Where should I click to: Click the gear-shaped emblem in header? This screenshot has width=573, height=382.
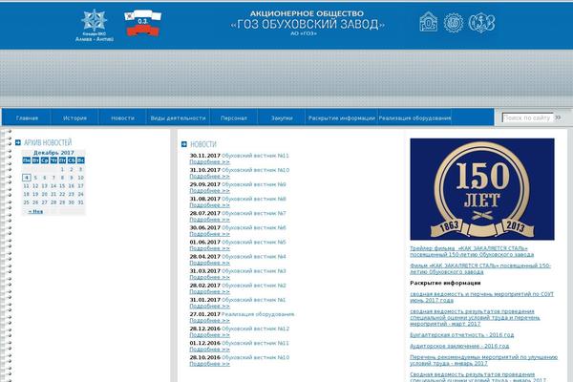click(x=453, y=23)
